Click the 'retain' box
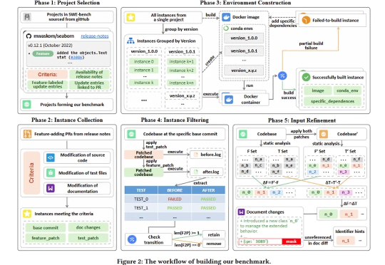The width and height of the screenshot is (385, 265). [214, 235]
